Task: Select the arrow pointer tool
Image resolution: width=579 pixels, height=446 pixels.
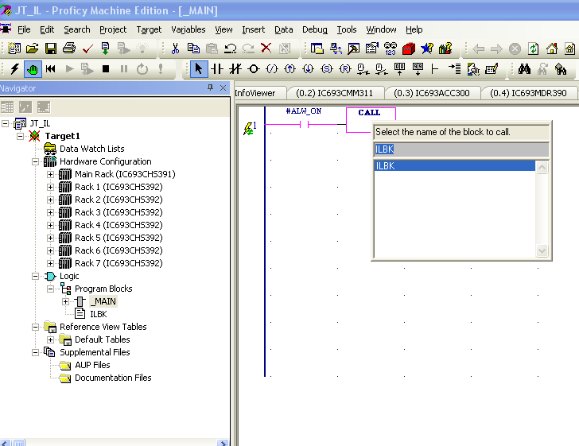Action: (199, 69)
